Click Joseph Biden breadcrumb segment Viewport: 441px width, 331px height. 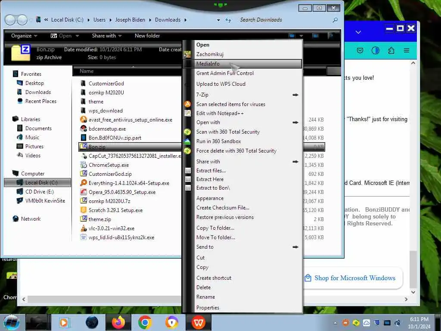pyautogui.click(x=130, y=20)
